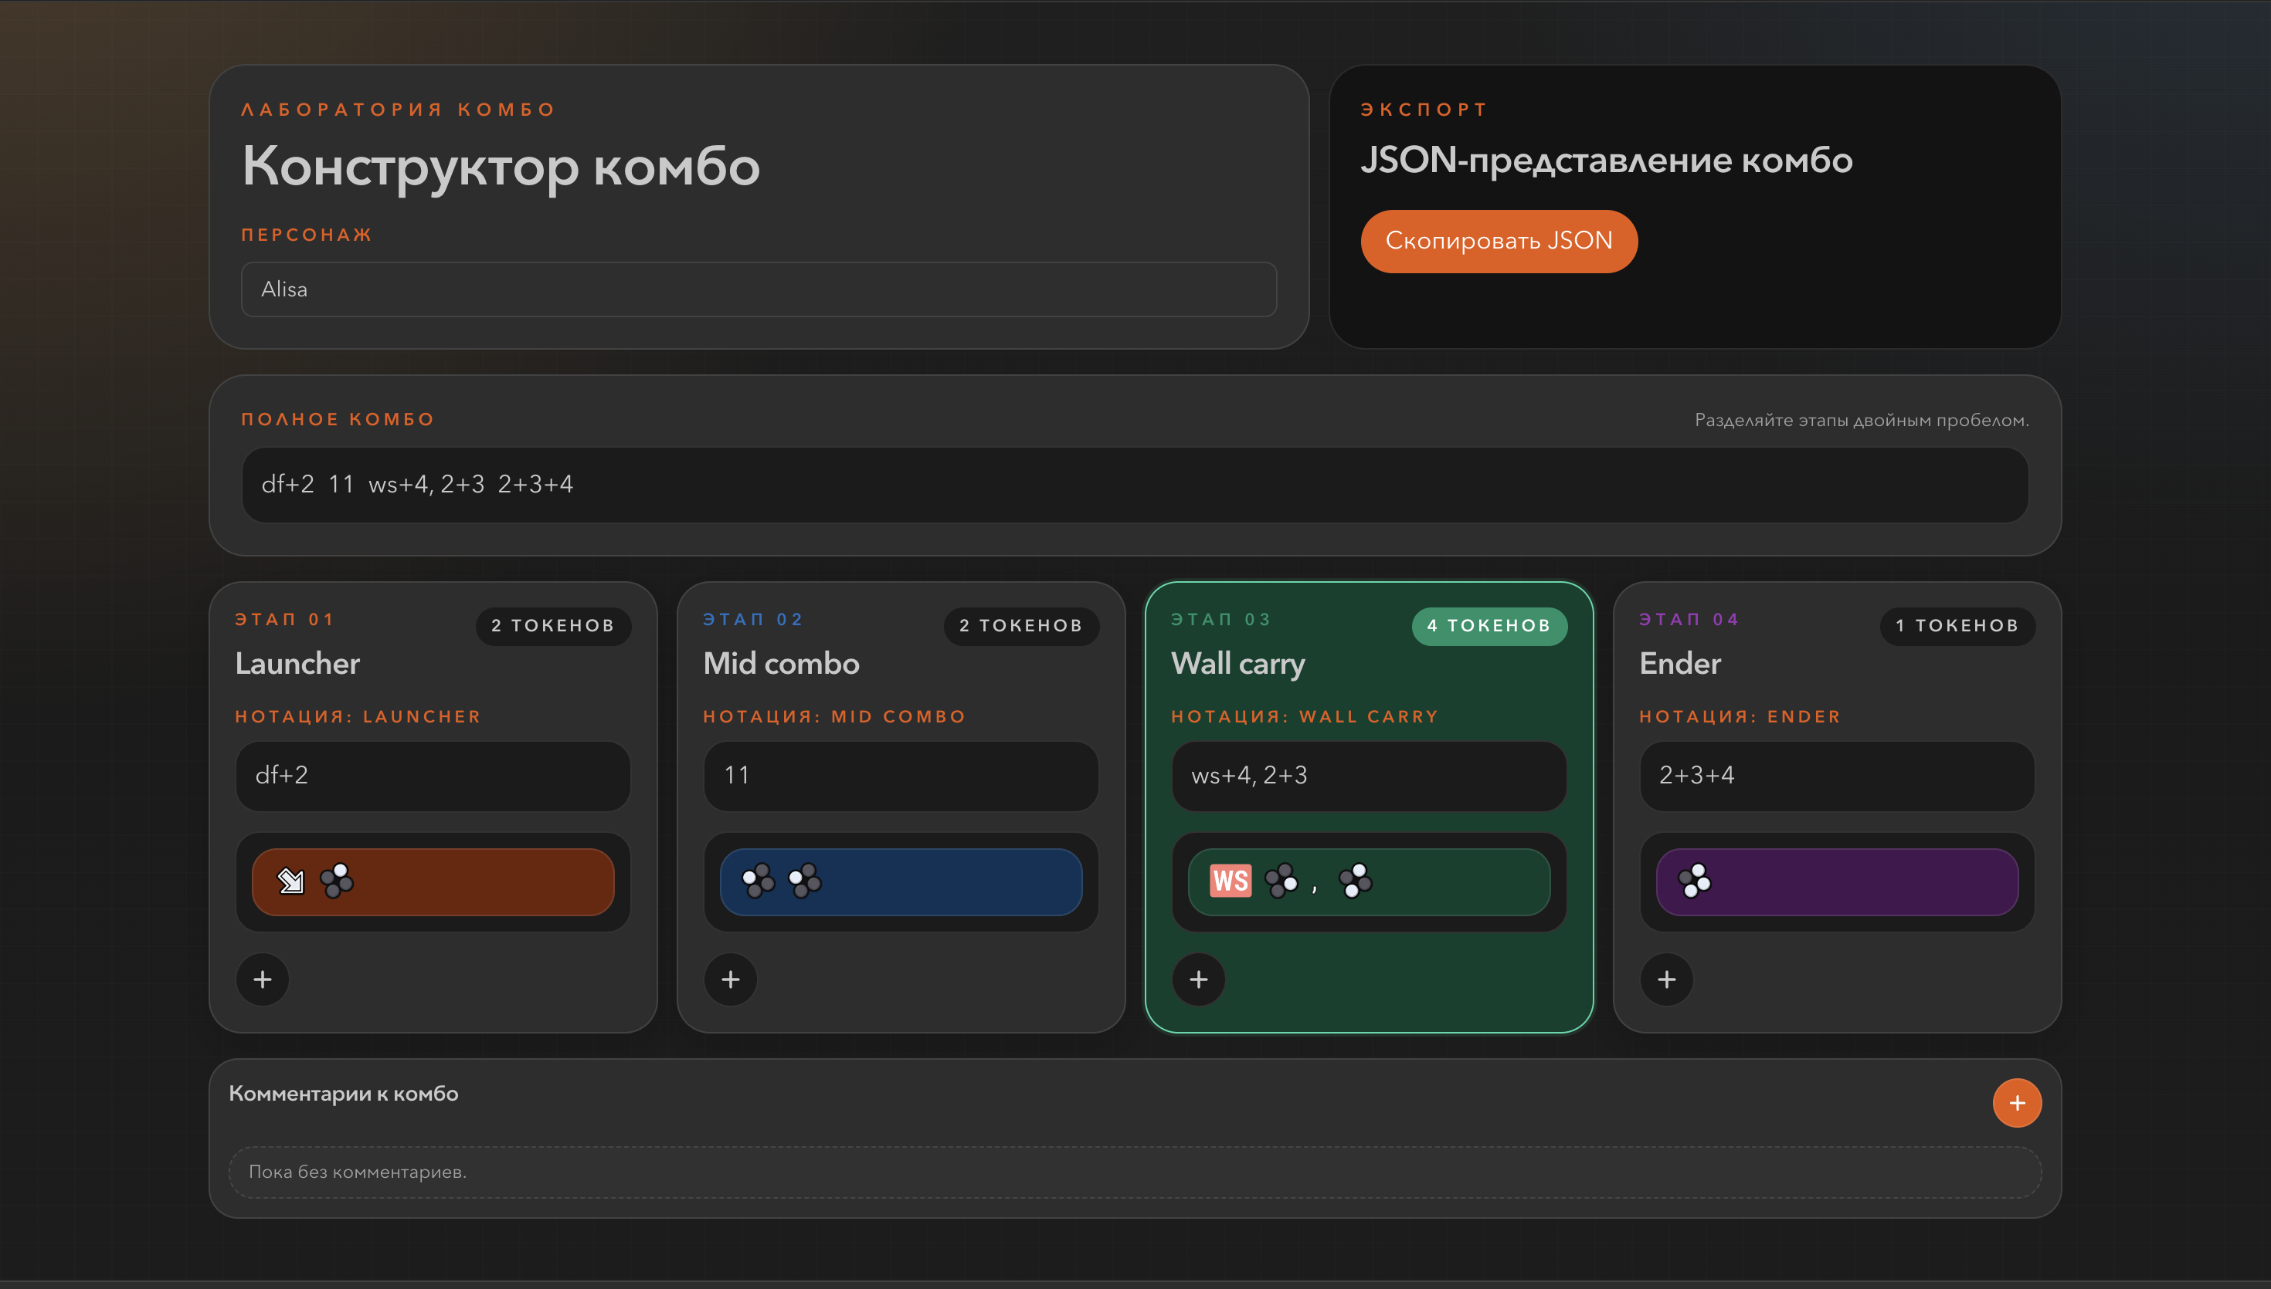Image resolution: width=2271 pixels, height=1289 pixels.
Task: Click the 2 токенов badge on Mid combo
Action: (x=1021, y=626)
